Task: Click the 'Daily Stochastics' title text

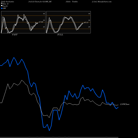Action: [x=7, y=2]
